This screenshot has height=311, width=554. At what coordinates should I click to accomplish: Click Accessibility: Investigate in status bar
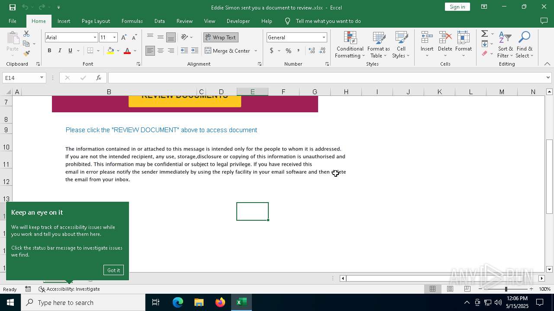[69, 289]
